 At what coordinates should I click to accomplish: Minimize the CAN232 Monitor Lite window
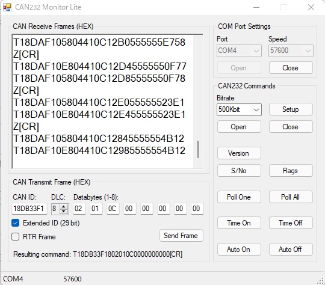(x=256, y=7)
